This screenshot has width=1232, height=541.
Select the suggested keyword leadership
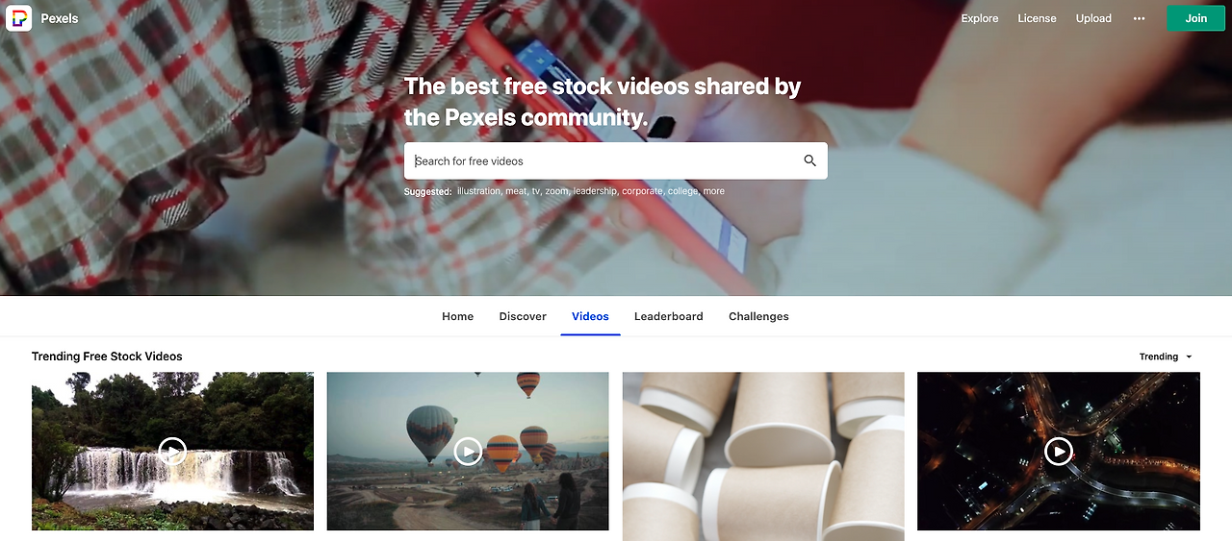595,191
